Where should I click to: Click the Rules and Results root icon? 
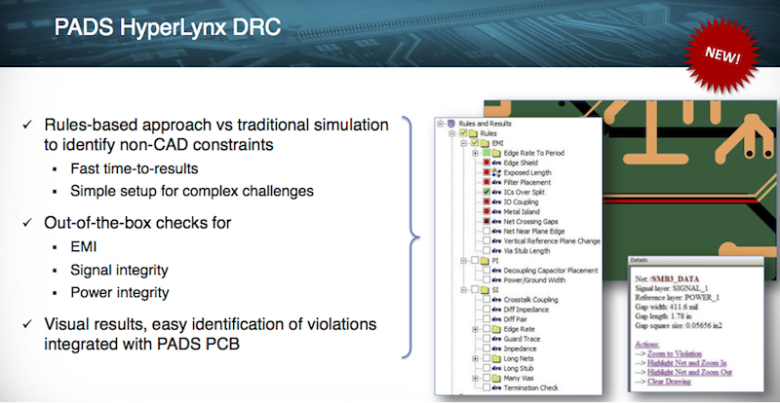pos(451,124)
